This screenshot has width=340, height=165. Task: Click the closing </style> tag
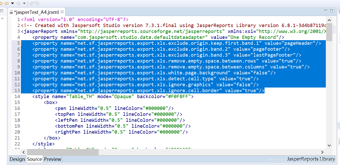point(44,144)
